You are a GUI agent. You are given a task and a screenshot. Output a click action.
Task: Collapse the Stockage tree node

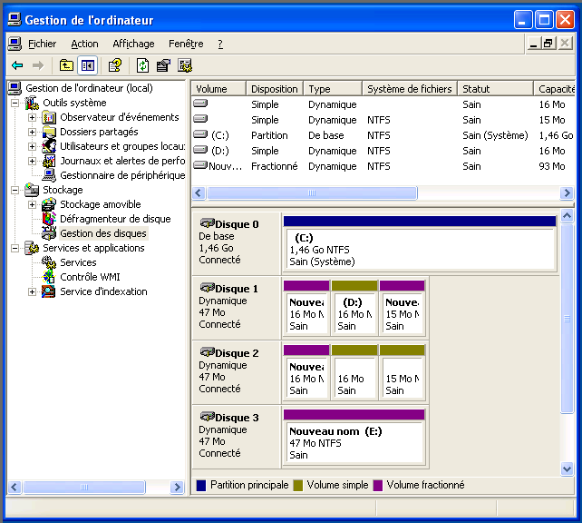point(15,190)
